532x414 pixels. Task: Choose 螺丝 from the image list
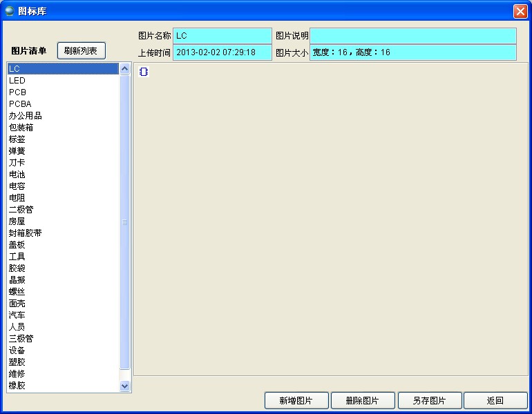pos(17,292)
